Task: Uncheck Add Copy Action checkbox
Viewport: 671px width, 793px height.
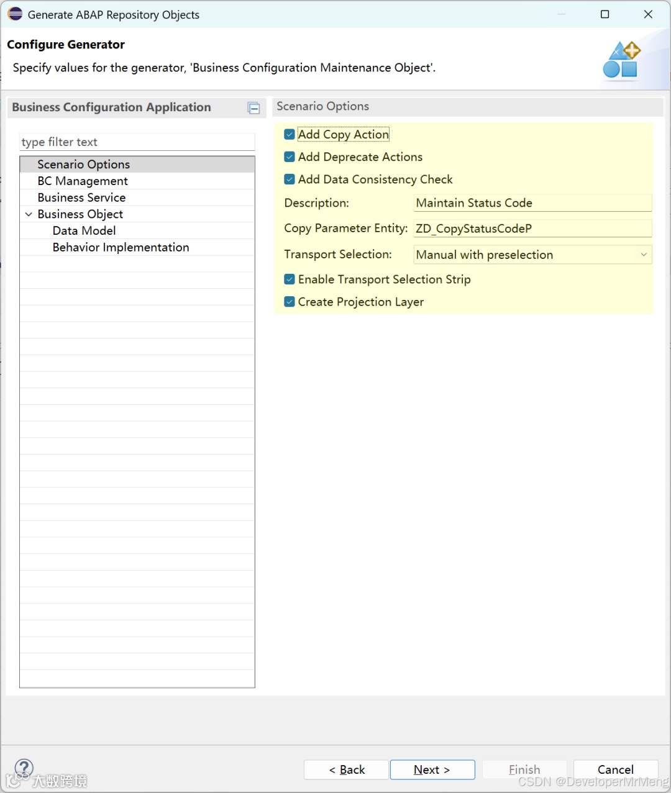Action: click(x=290, y=134)
